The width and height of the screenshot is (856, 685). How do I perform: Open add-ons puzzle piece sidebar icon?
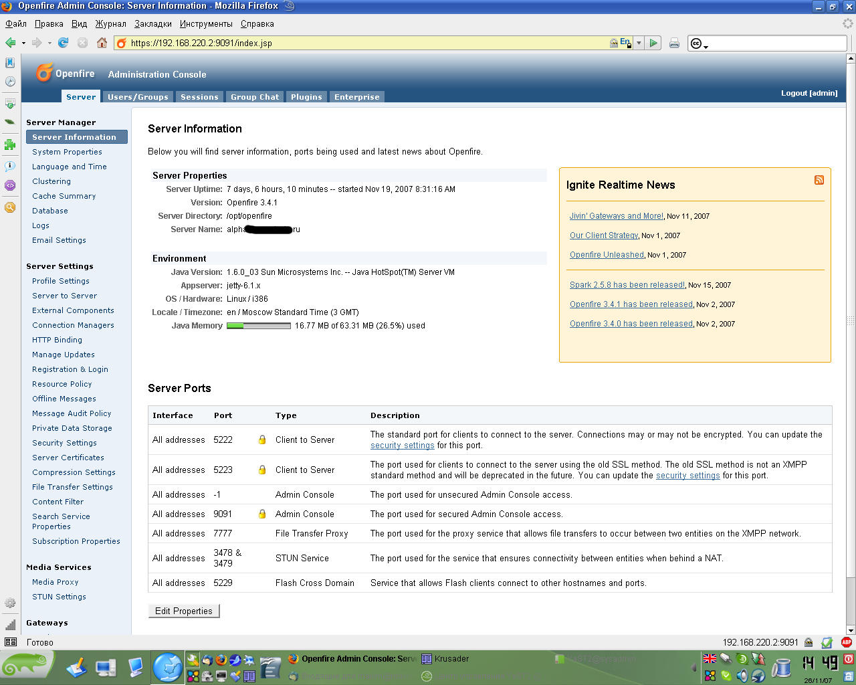click(10, 144)
